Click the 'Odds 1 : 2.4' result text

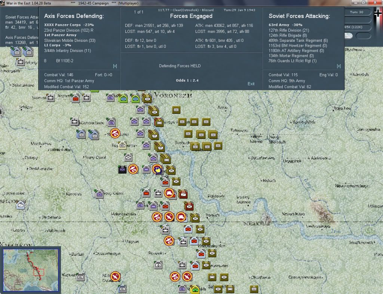click(187, 80)
